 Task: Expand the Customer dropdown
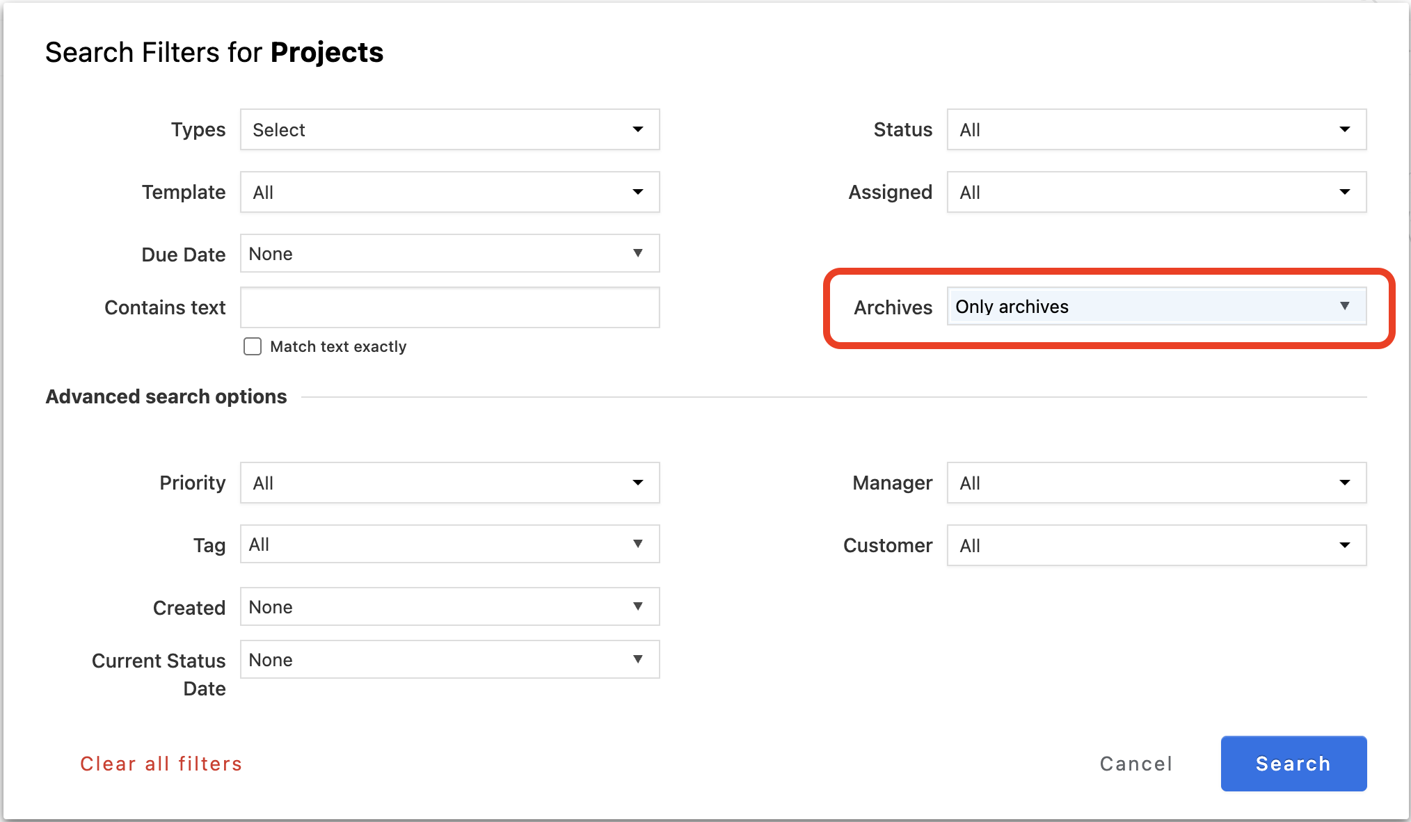1156,545
